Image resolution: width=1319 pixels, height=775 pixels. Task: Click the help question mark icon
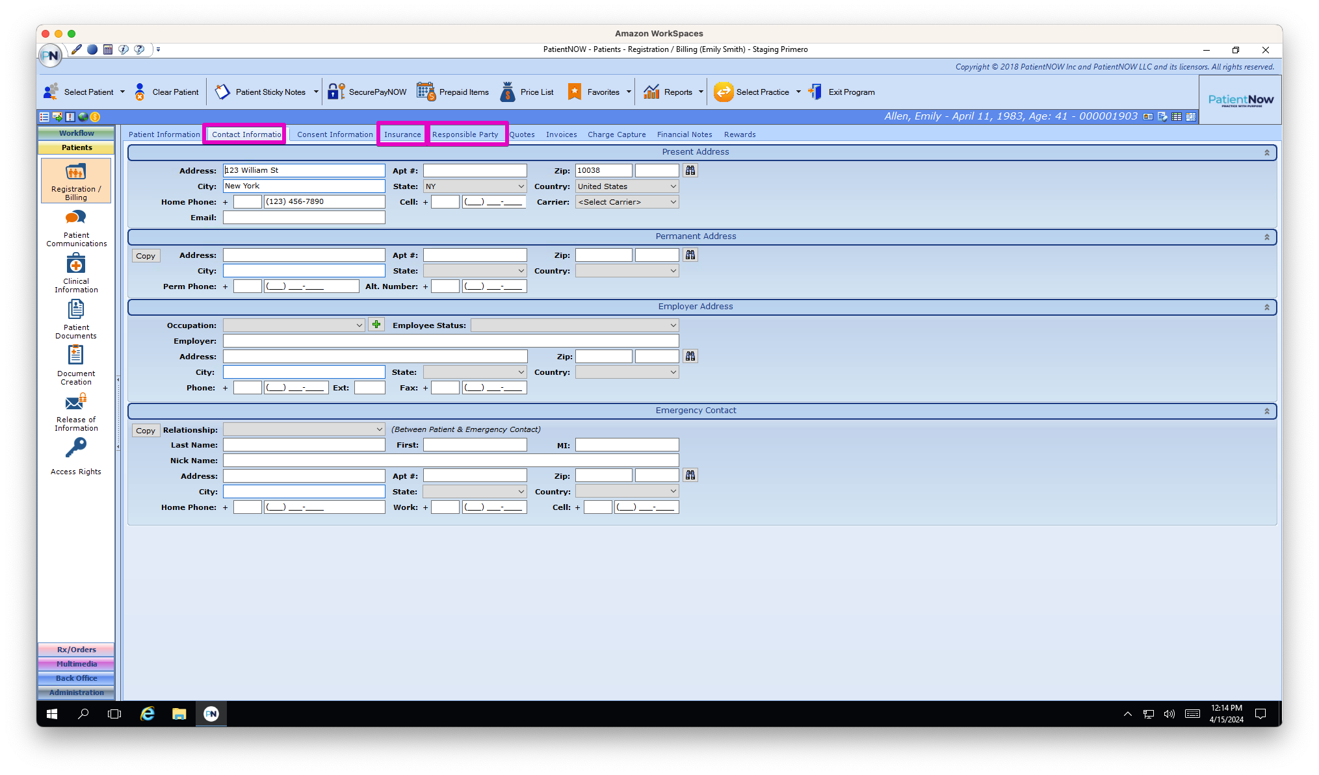pyautogui.click(x=139, y=49)
